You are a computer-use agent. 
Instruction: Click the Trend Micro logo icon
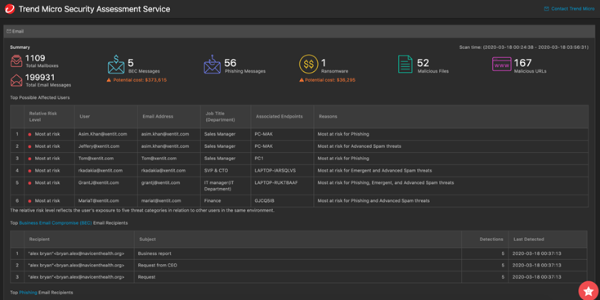(10, 9)
